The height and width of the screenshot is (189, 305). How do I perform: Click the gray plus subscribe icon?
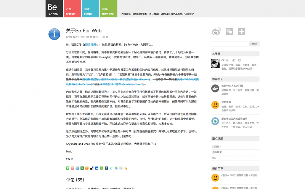coord(242,32)
